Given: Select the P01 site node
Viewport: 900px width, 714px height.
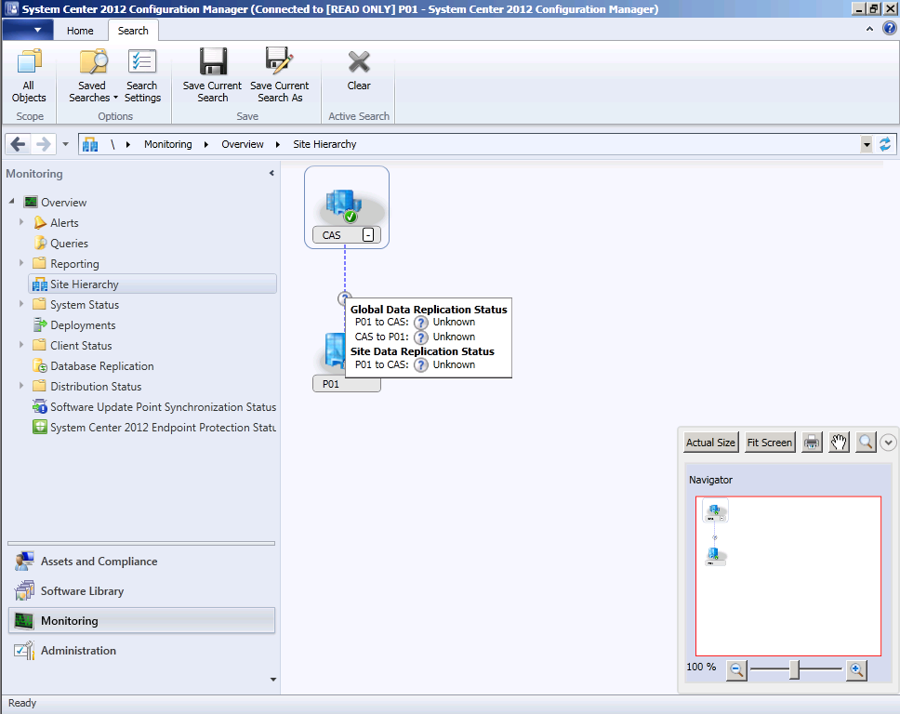Looking at the screenshot, I should click(x=346, y=383).
